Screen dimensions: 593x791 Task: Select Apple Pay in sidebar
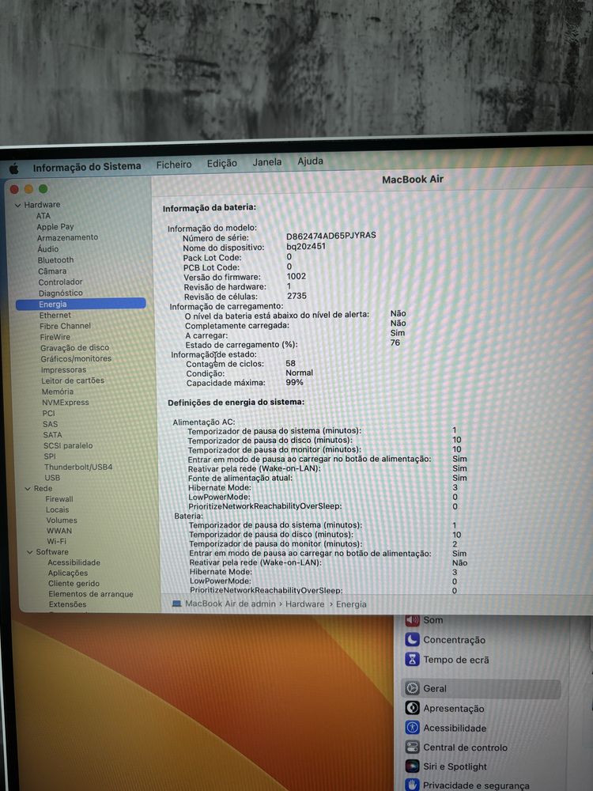55,227
